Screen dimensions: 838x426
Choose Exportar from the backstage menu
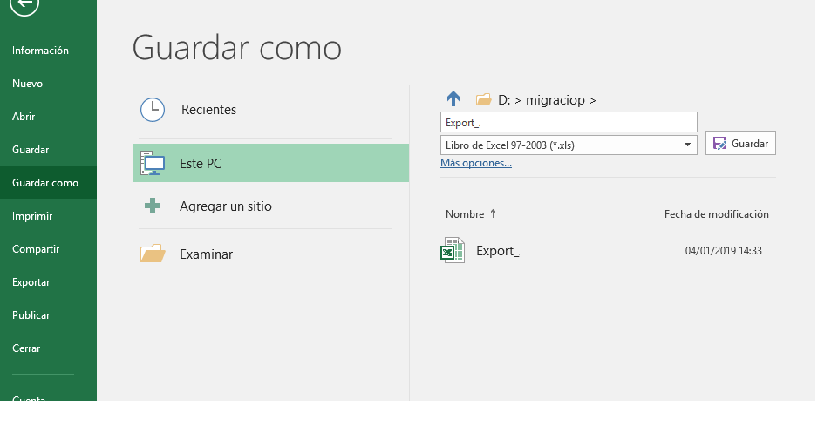click(x=31, y=282)
